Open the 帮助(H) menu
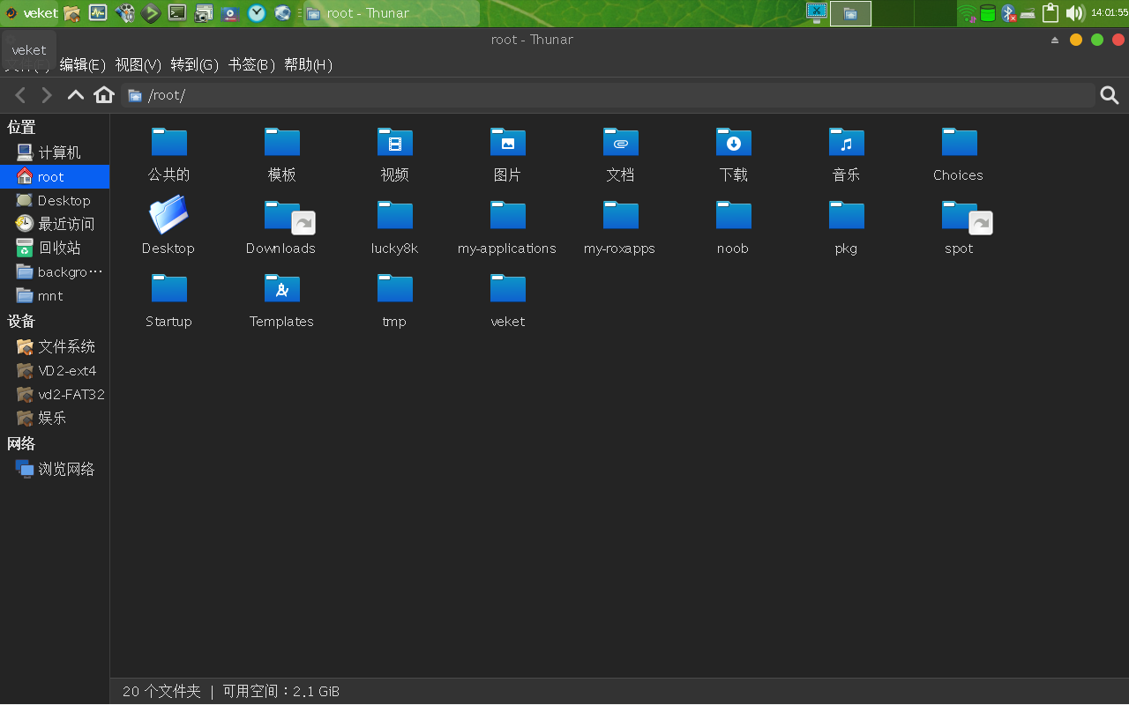The image size is (1129, 705). (308, 65)
